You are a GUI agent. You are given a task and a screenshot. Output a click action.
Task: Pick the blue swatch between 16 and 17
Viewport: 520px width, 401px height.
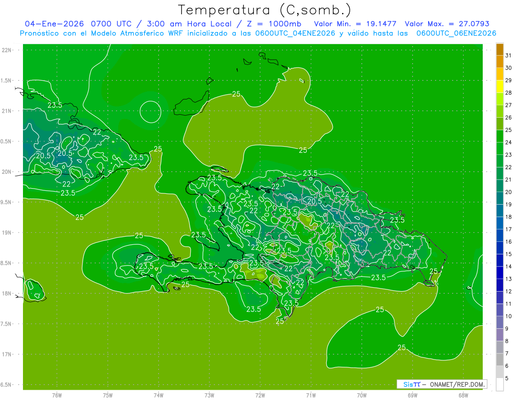(500, 236)
